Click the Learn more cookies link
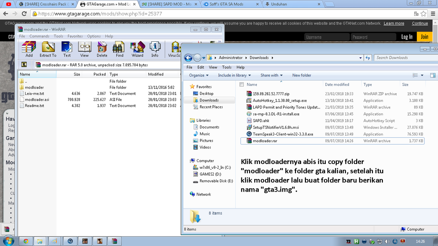Viewport: 438px width, 246px height. click(x=394, y=24)
